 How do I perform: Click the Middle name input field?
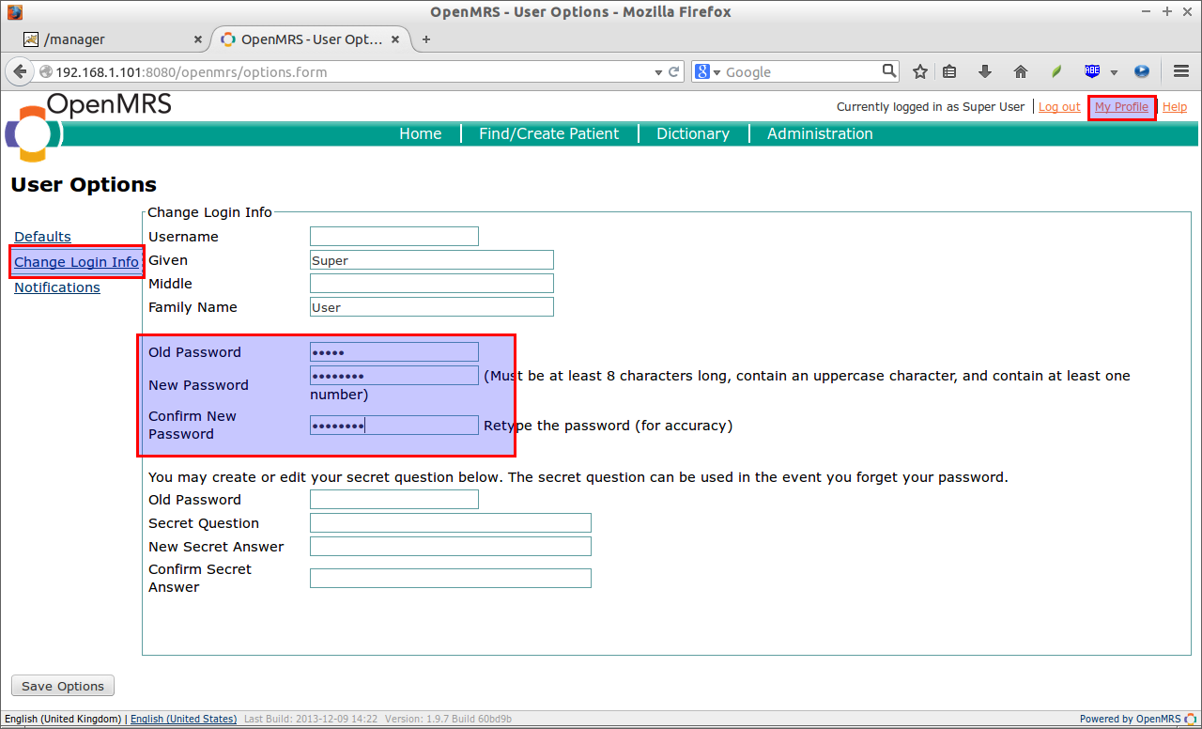pyautogui.click(x=432, y=284)
